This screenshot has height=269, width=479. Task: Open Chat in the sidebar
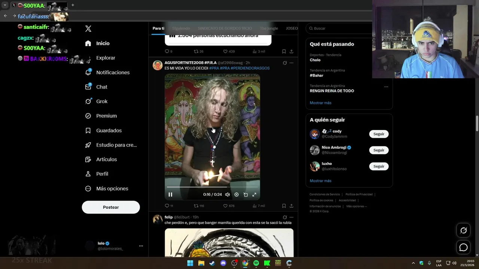coord(96,87)
